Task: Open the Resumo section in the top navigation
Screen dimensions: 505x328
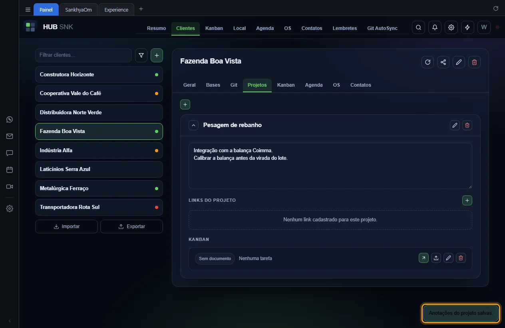Action: [156, 28]
